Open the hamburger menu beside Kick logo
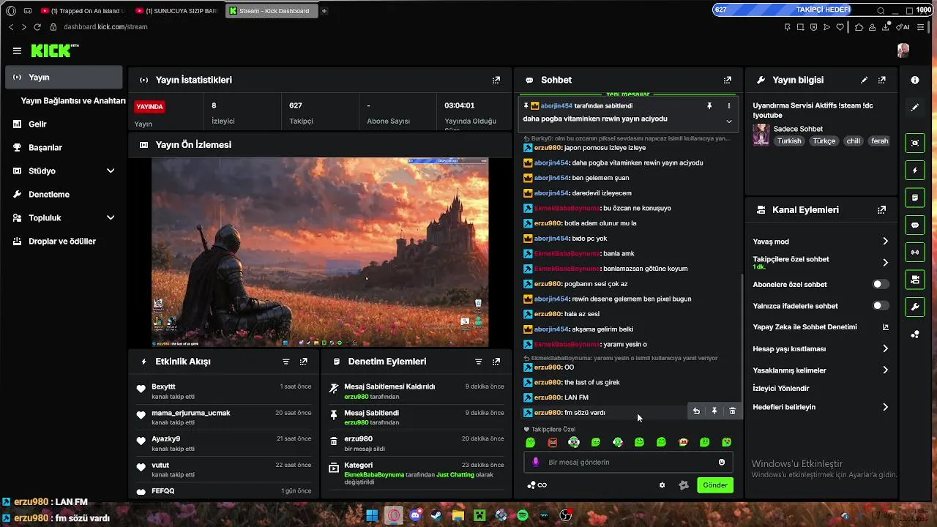Screen dimensions: 937x527 (17, 51)
